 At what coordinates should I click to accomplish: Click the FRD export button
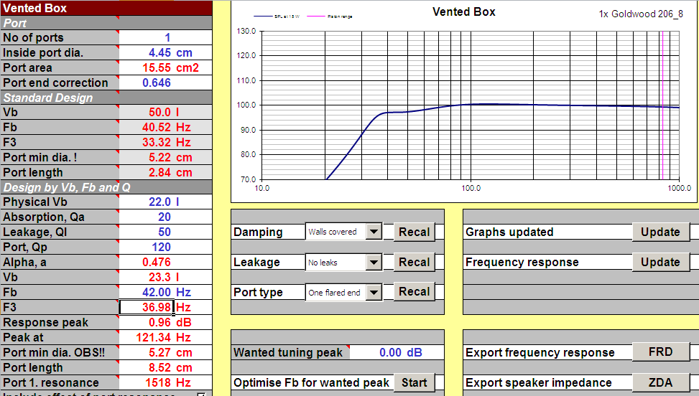point(660,352)
